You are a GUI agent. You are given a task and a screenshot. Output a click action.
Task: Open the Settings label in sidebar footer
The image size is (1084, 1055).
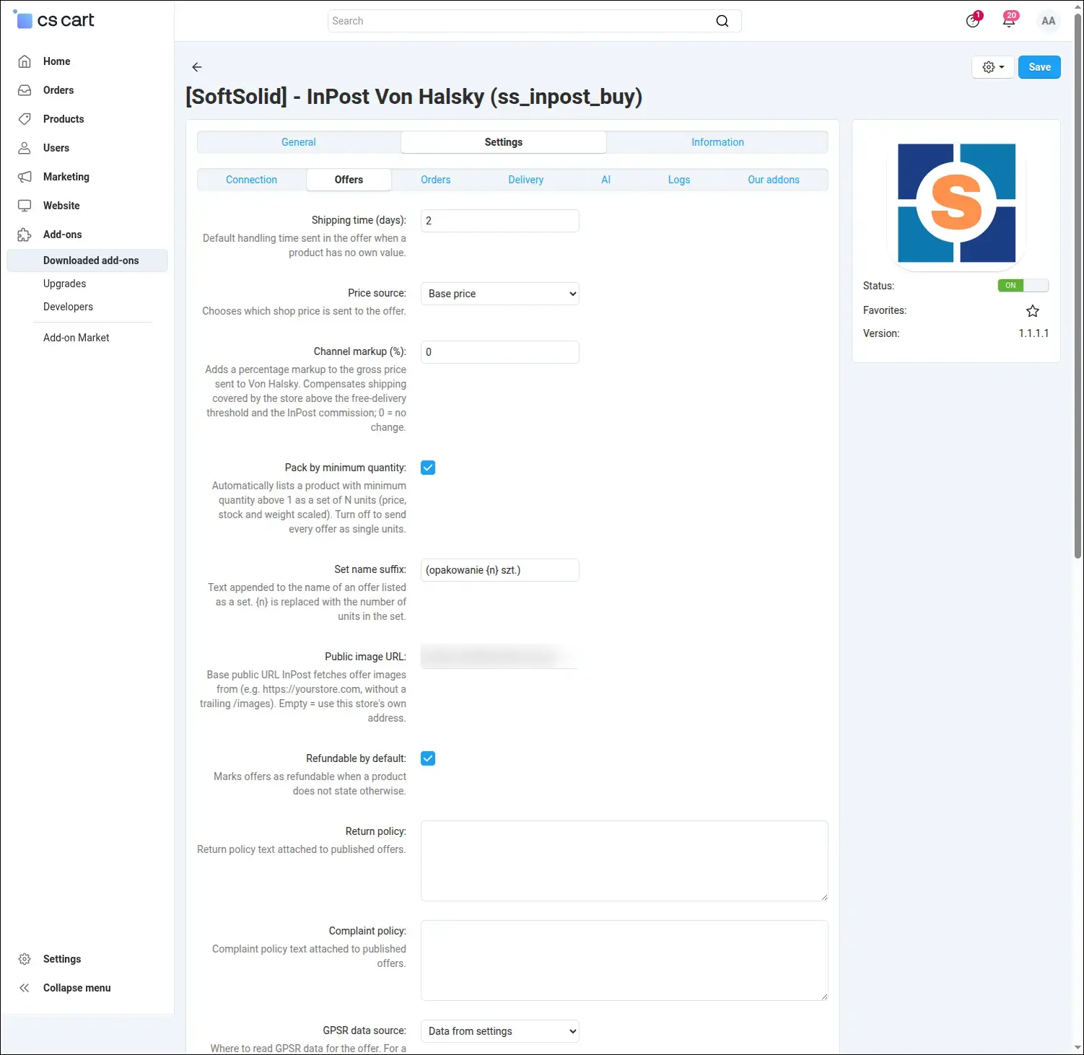(62, 959)
